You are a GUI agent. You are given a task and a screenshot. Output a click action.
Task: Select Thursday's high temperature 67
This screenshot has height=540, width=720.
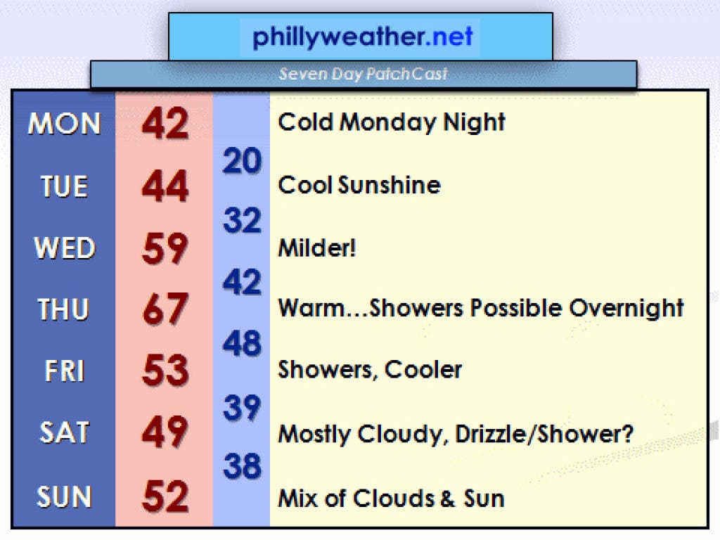click(x=165, y=309)
